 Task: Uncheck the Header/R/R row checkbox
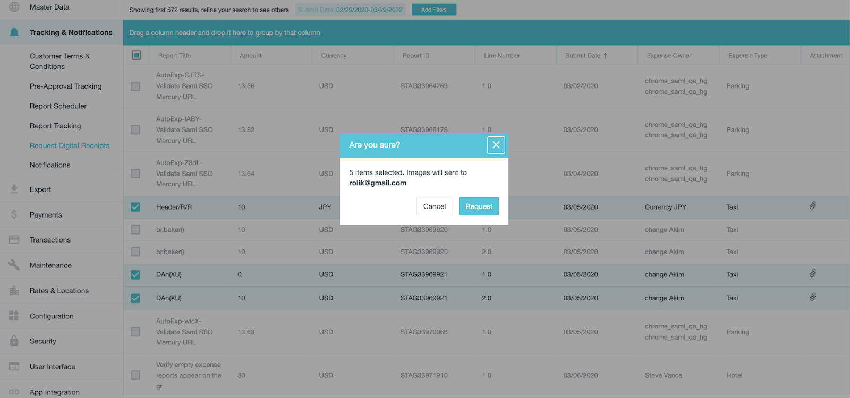coord(135,207)
